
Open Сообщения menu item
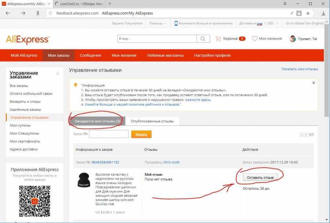click(91, 55)
